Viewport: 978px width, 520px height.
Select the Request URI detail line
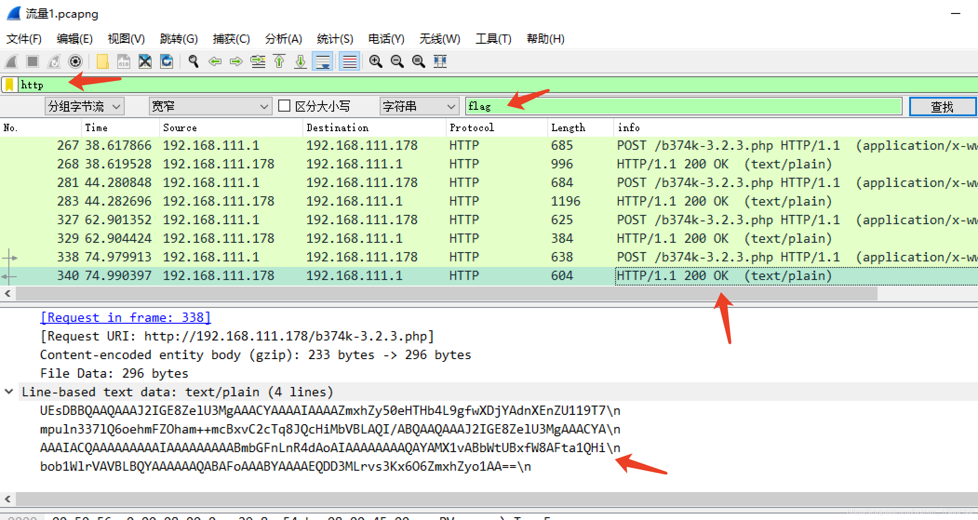pos(237,336)
